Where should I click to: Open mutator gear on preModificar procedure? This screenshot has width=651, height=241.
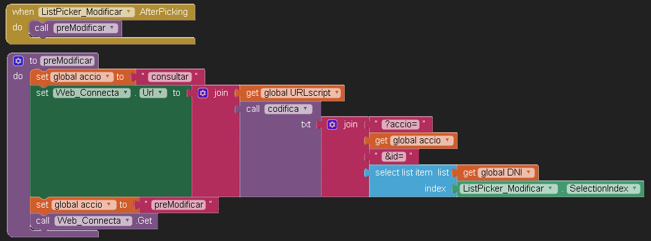(18, 61)
